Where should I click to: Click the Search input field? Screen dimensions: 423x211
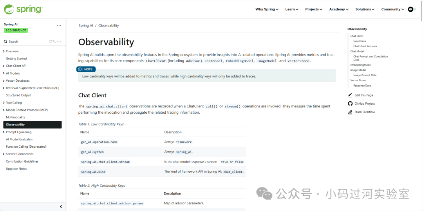[x=33, y=41]
